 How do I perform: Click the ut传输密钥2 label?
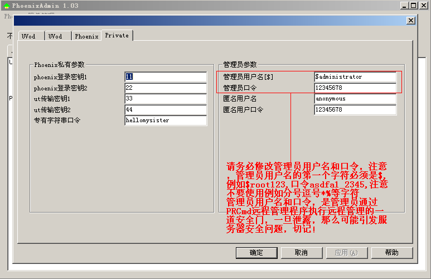tap(52, 110)
